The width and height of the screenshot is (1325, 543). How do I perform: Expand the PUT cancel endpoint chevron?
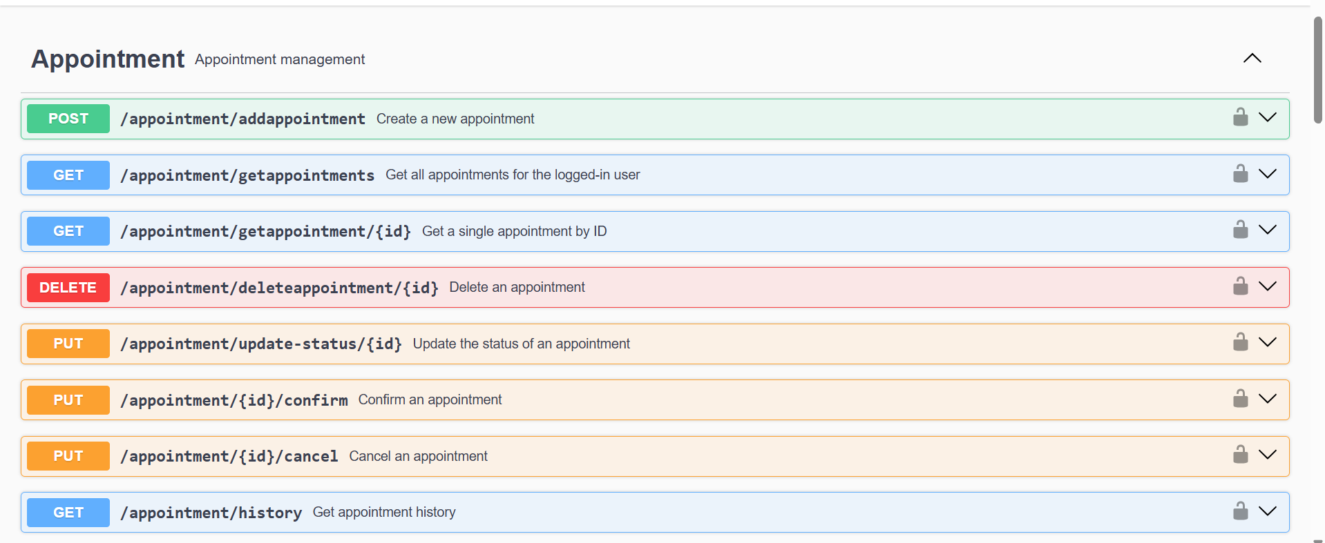(x=1267, y=455)
